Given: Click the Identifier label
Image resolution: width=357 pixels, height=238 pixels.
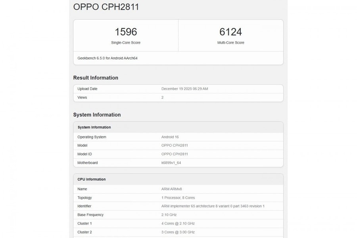Looking at the screenshot, I should (84, 206).
